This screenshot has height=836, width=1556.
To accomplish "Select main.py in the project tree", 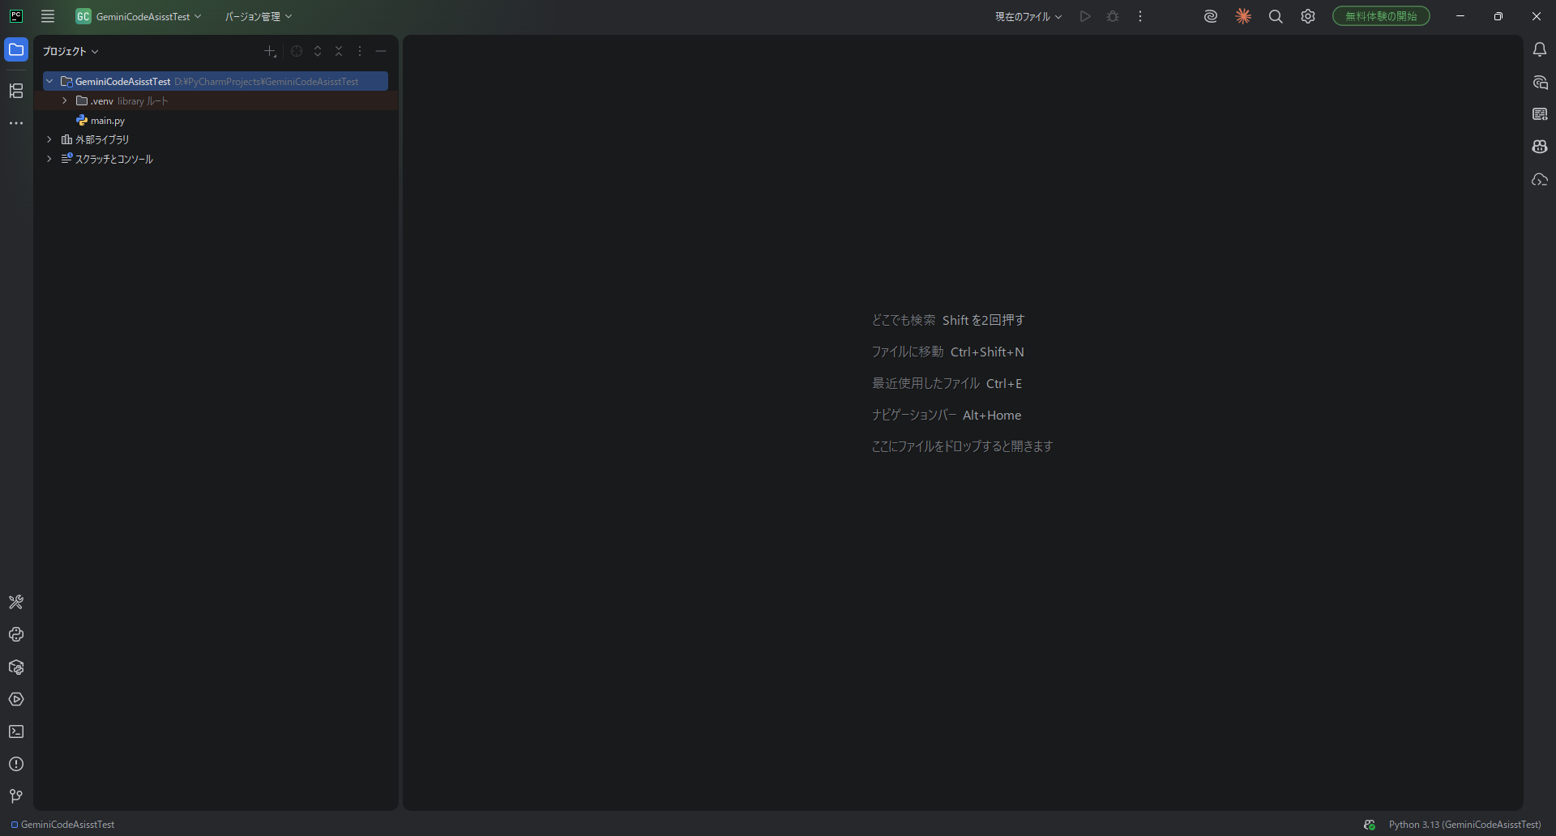I will point(107,121).
